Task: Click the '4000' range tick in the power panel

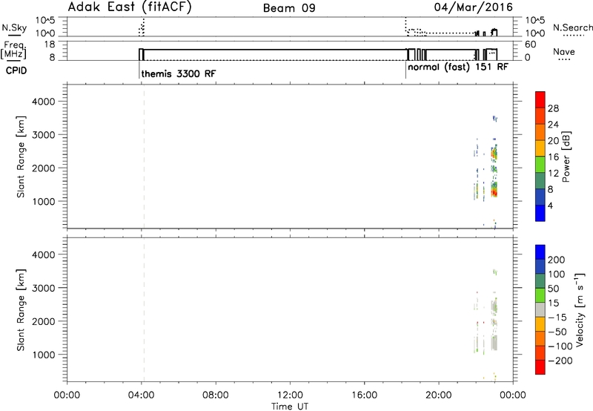Action: (44, 102)
